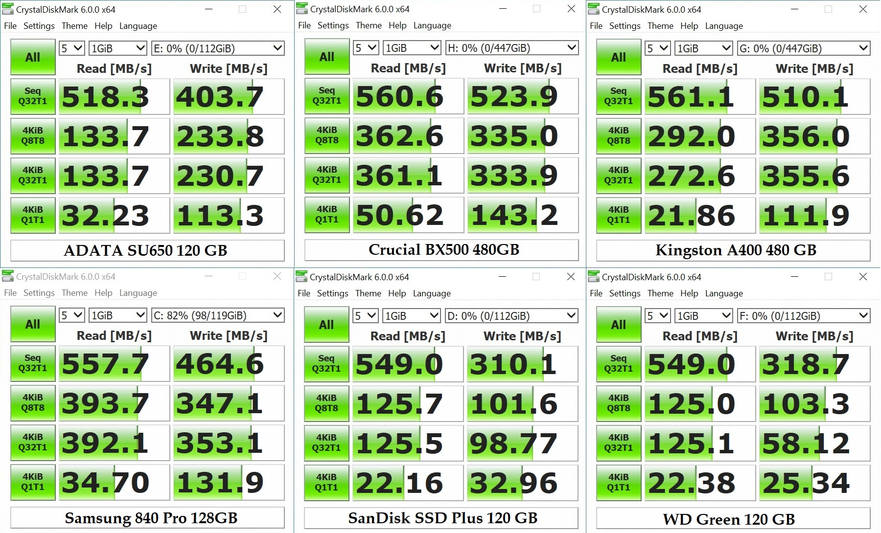This screenshot has width=881, height=533.
Task: Open File menu in WD Green window
Action: pos(596,293)
